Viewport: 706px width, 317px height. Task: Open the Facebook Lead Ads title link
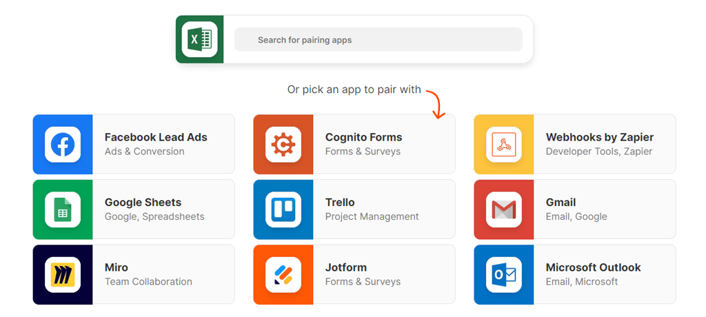click(x=156, y=137)
